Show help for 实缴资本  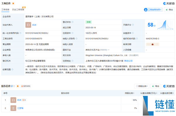click(133, 33)
